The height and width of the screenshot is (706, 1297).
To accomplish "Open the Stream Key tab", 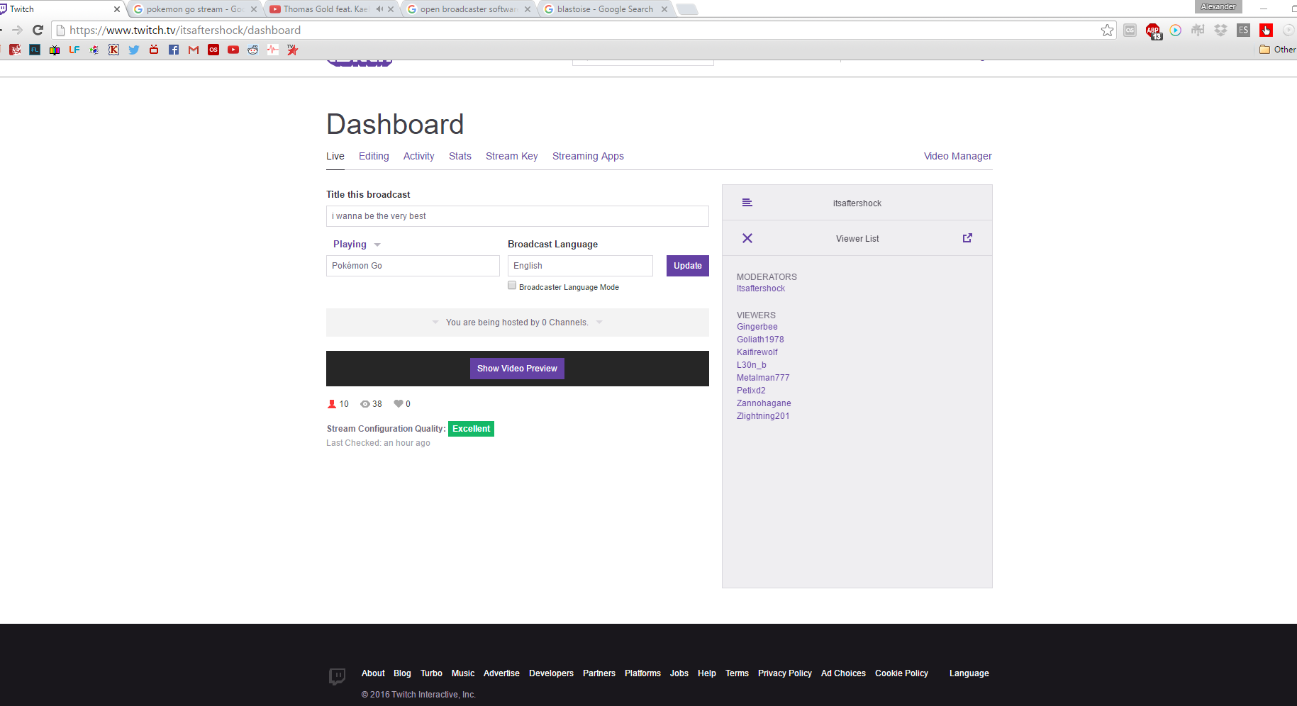I will (x=511, y=156).
